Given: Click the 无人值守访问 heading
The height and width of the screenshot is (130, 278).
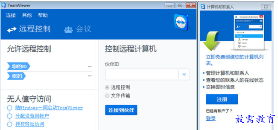Looking at the screenshot, I should 29,99.
